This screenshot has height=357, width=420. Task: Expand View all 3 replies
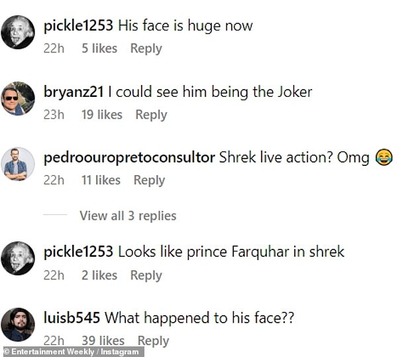[128, 216]
